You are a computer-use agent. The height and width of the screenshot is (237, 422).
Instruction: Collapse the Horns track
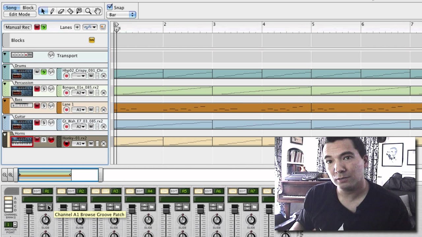5,134
